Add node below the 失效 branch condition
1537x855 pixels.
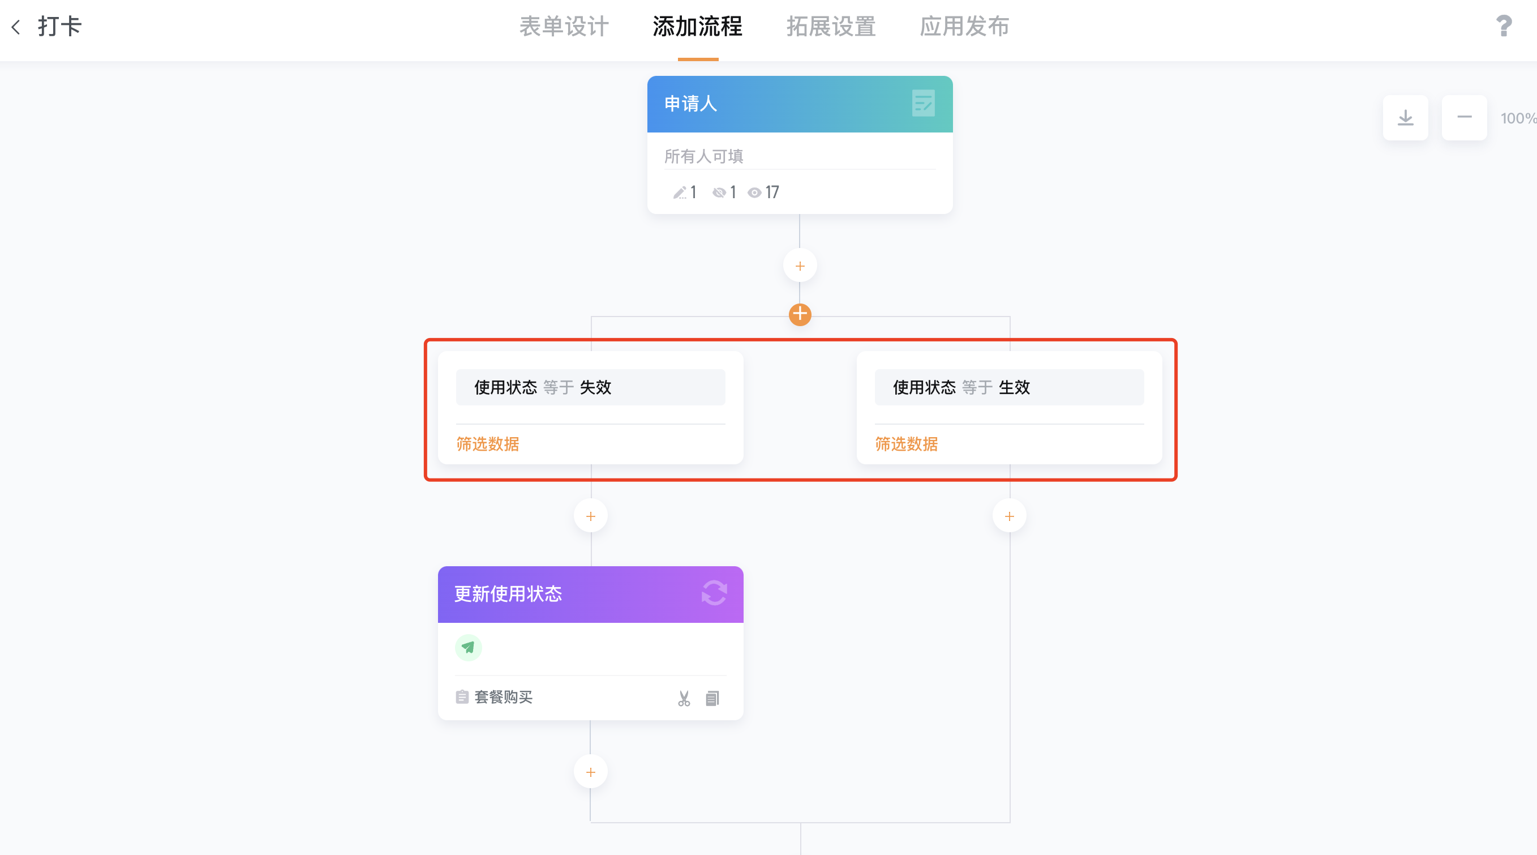(591, 516)
